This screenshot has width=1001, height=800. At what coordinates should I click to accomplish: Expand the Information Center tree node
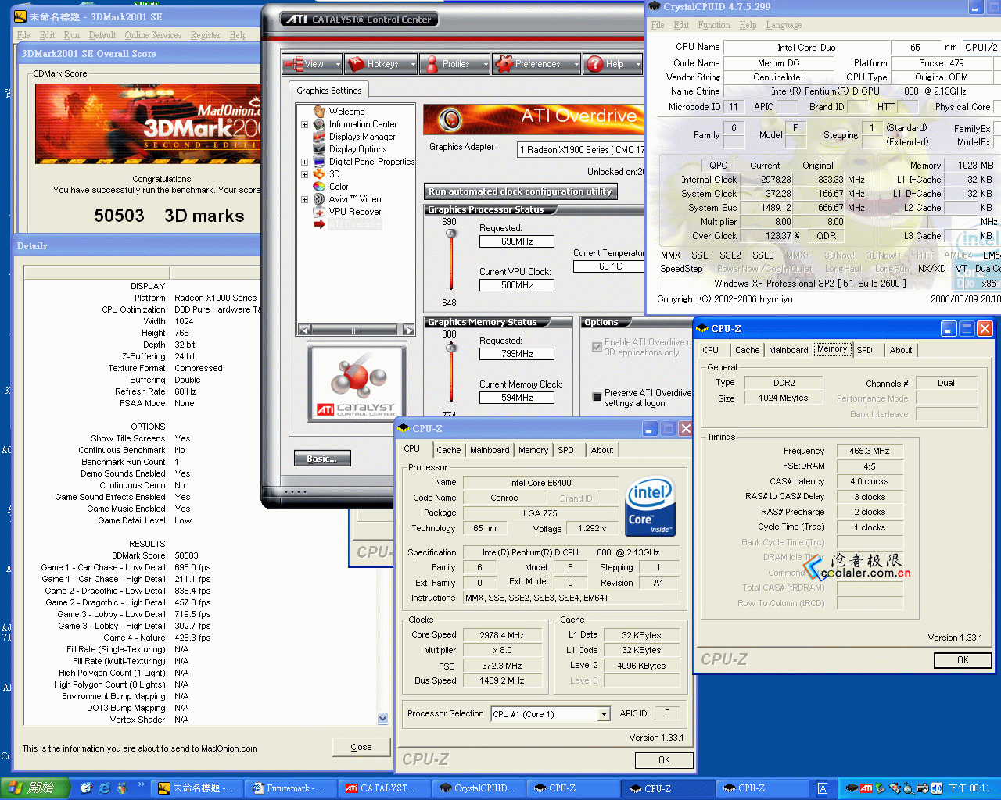point(304,124)
